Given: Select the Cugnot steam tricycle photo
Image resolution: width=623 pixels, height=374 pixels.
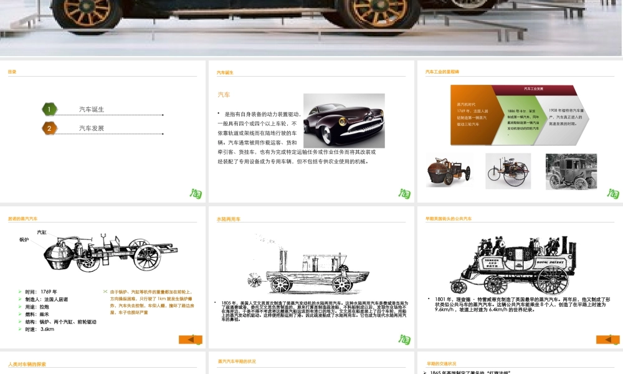Looking at the screenshot, I should (x=449, y=171).
